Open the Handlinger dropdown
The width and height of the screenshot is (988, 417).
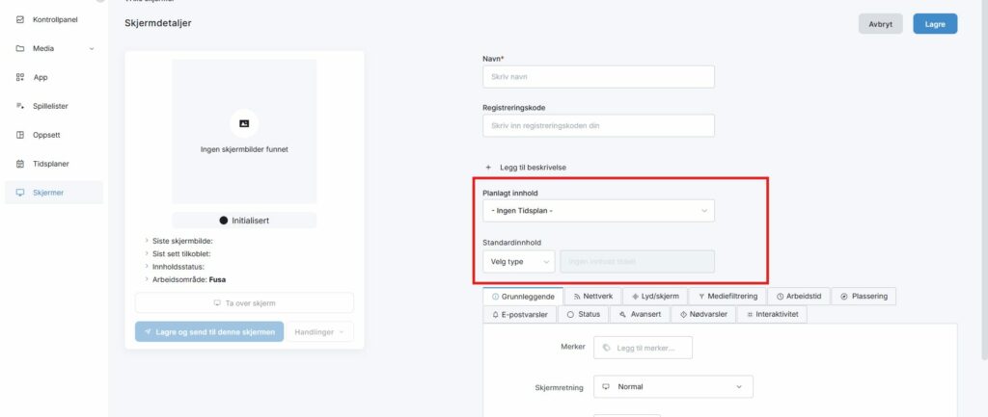tap(319, 332)
